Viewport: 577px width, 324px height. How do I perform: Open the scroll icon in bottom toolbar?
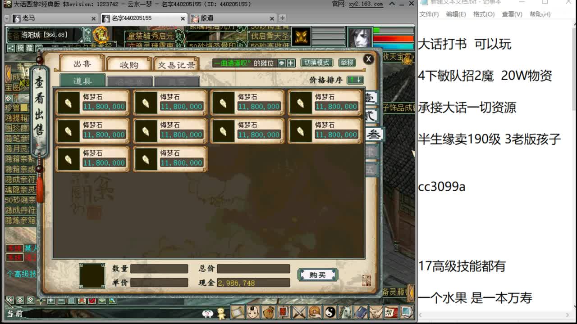click(238, 312)
